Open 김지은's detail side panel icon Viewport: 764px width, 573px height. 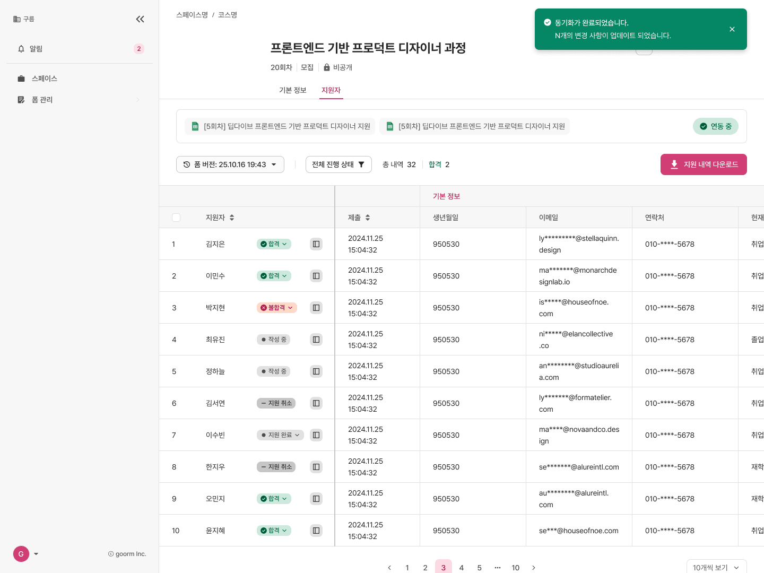[316, 244]
